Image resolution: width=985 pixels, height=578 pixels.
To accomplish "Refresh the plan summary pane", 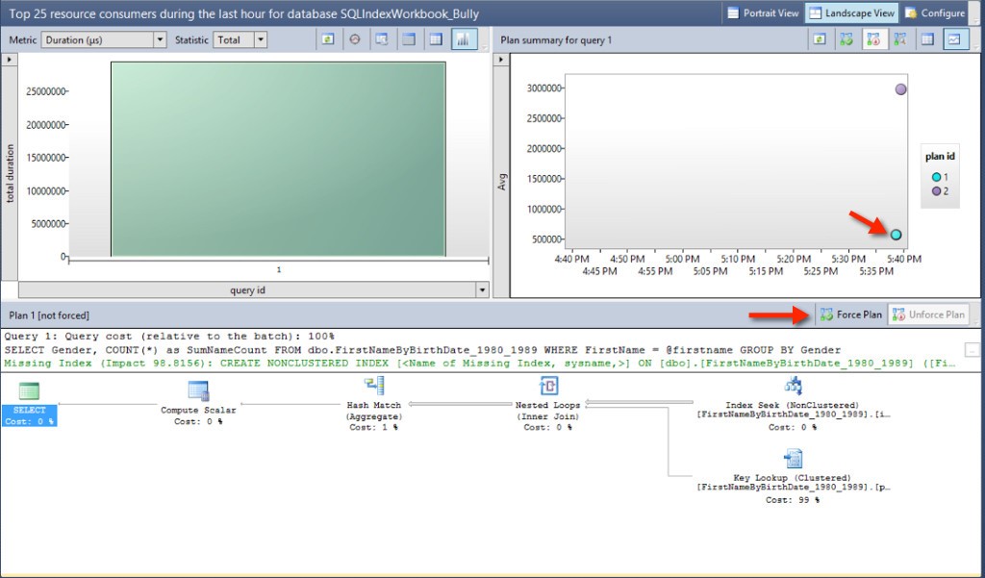I will pos(820,39).
